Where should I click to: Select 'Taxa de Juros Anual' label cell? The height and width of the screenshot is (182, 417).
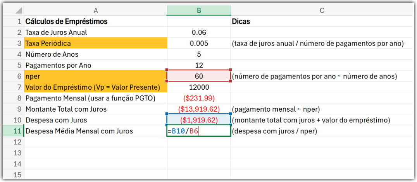[95, 32]
